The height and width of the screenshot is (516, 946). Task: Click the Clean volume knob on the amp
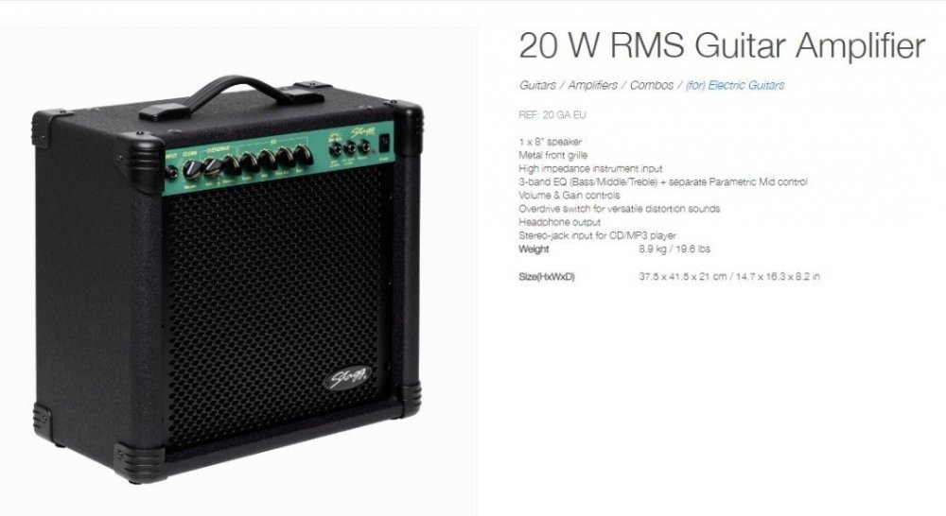click(193, 169)
